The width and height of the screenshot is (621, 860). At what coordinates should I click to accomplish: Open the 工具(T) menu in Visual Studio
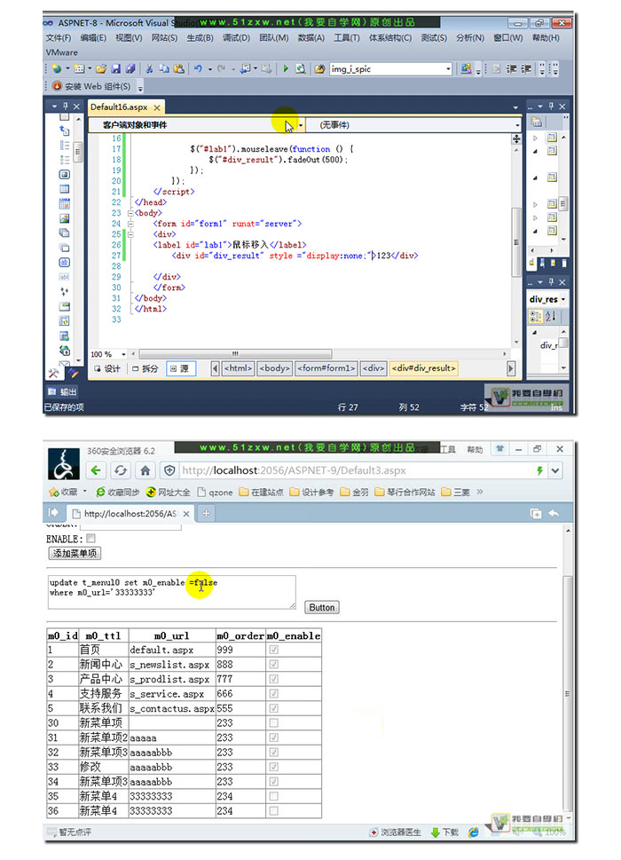coord(347,38)
